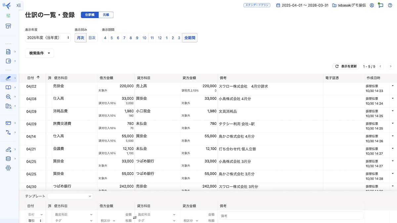The height and width of the screenshot is (223, 397).
Task: Expand the 検索条件 search conditions dropdown
Action: point(39,53)
